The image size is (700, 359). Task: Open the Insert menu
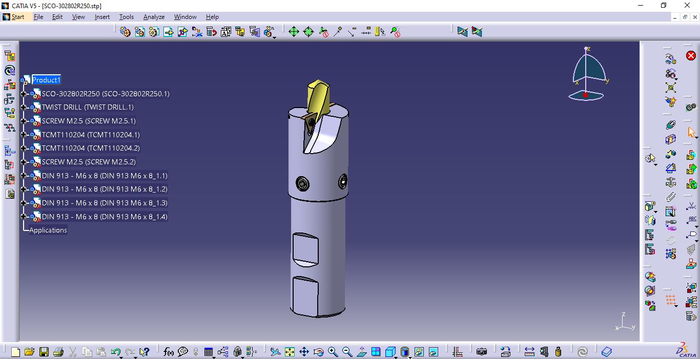click(x=102, y=17)
